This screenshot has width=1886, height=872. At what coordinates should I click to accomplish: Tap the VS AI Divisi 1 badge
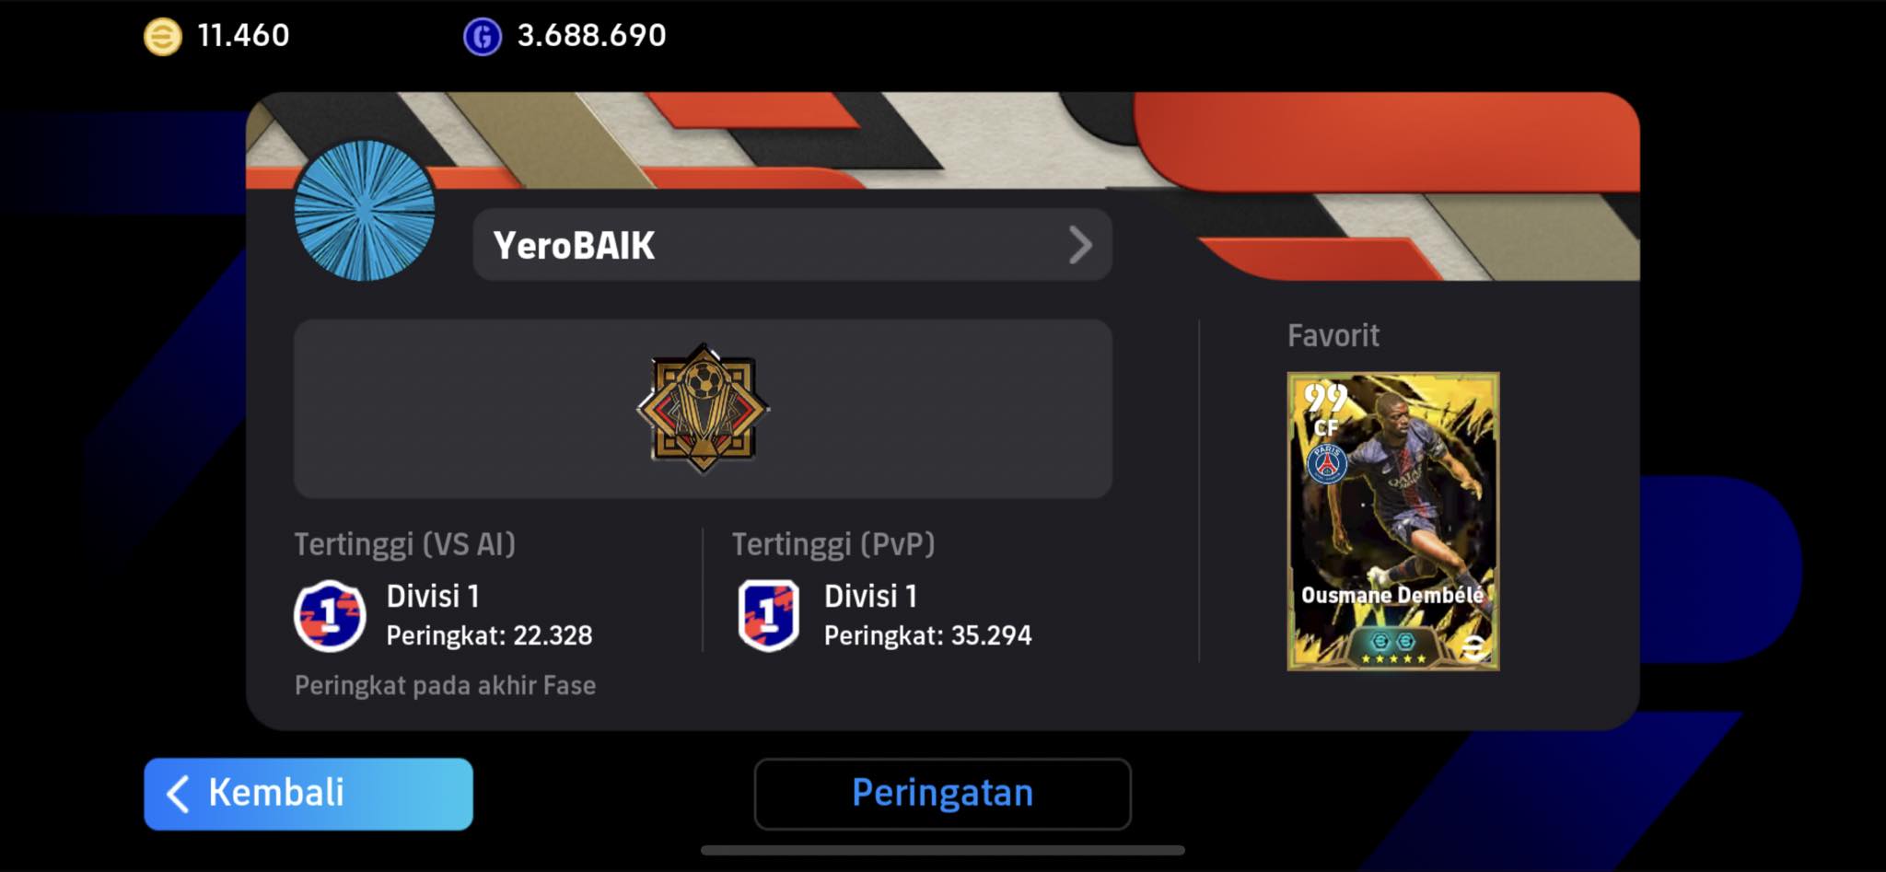point(330,616)
